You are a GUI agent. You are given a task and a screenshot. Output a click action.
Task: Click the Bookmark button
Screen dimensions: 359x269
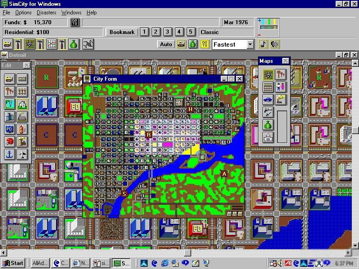(x=122, y=32)
